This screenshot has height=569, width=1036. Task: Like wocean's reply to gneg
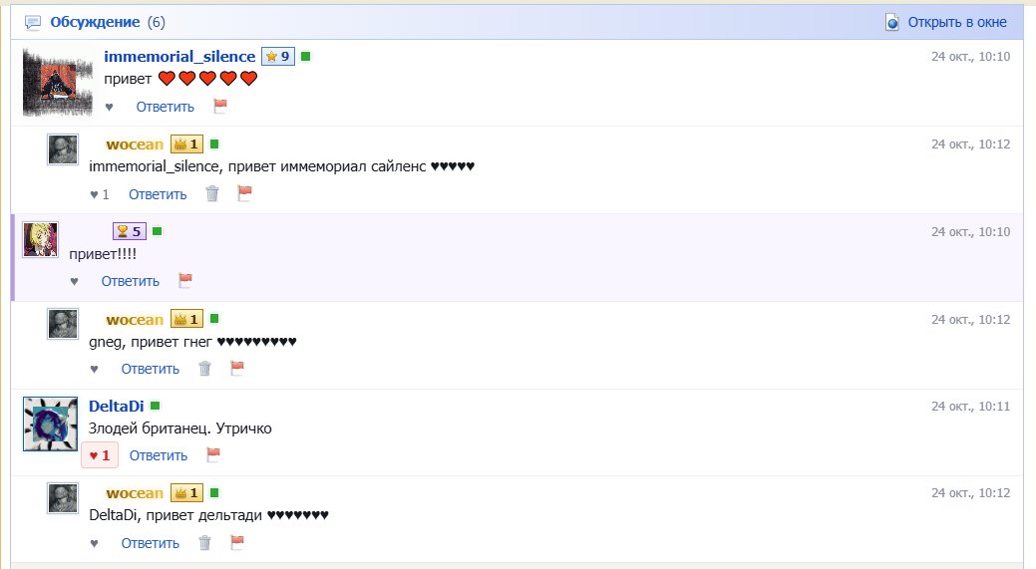(94, 370)
